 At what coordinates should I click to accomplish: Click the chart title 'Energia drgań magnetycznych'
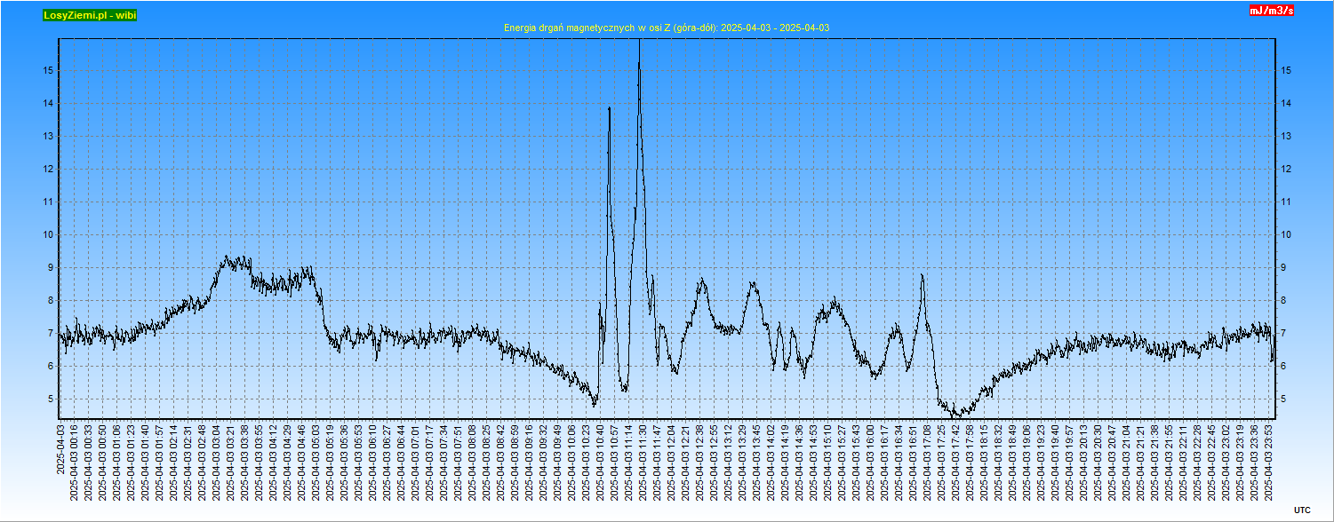click(x=666, y=28)
